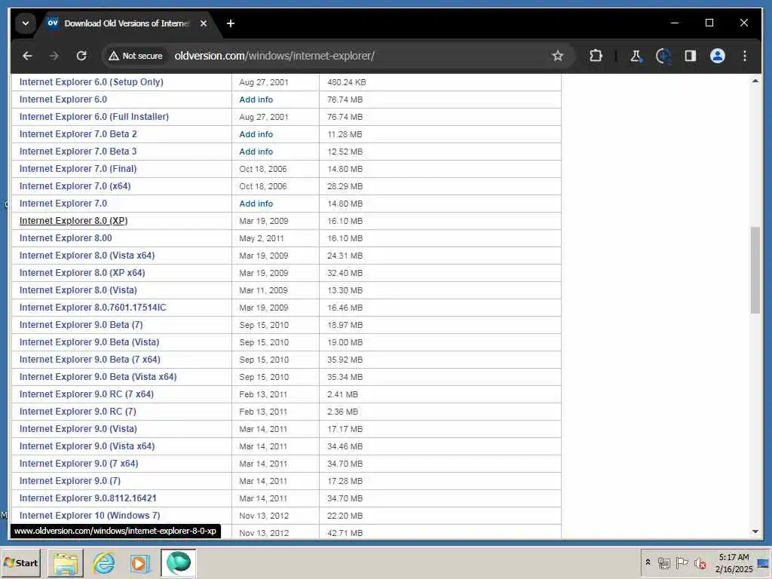Image resolution: width=772 pixels, height=579 pixels.
Task: Open the Chrome profile avatar
Action: [x=718, y=56]
